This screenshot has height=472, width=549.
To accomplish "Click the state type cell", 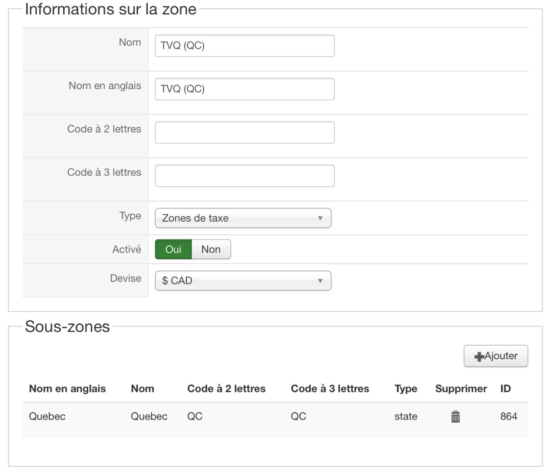I will 406,416.
